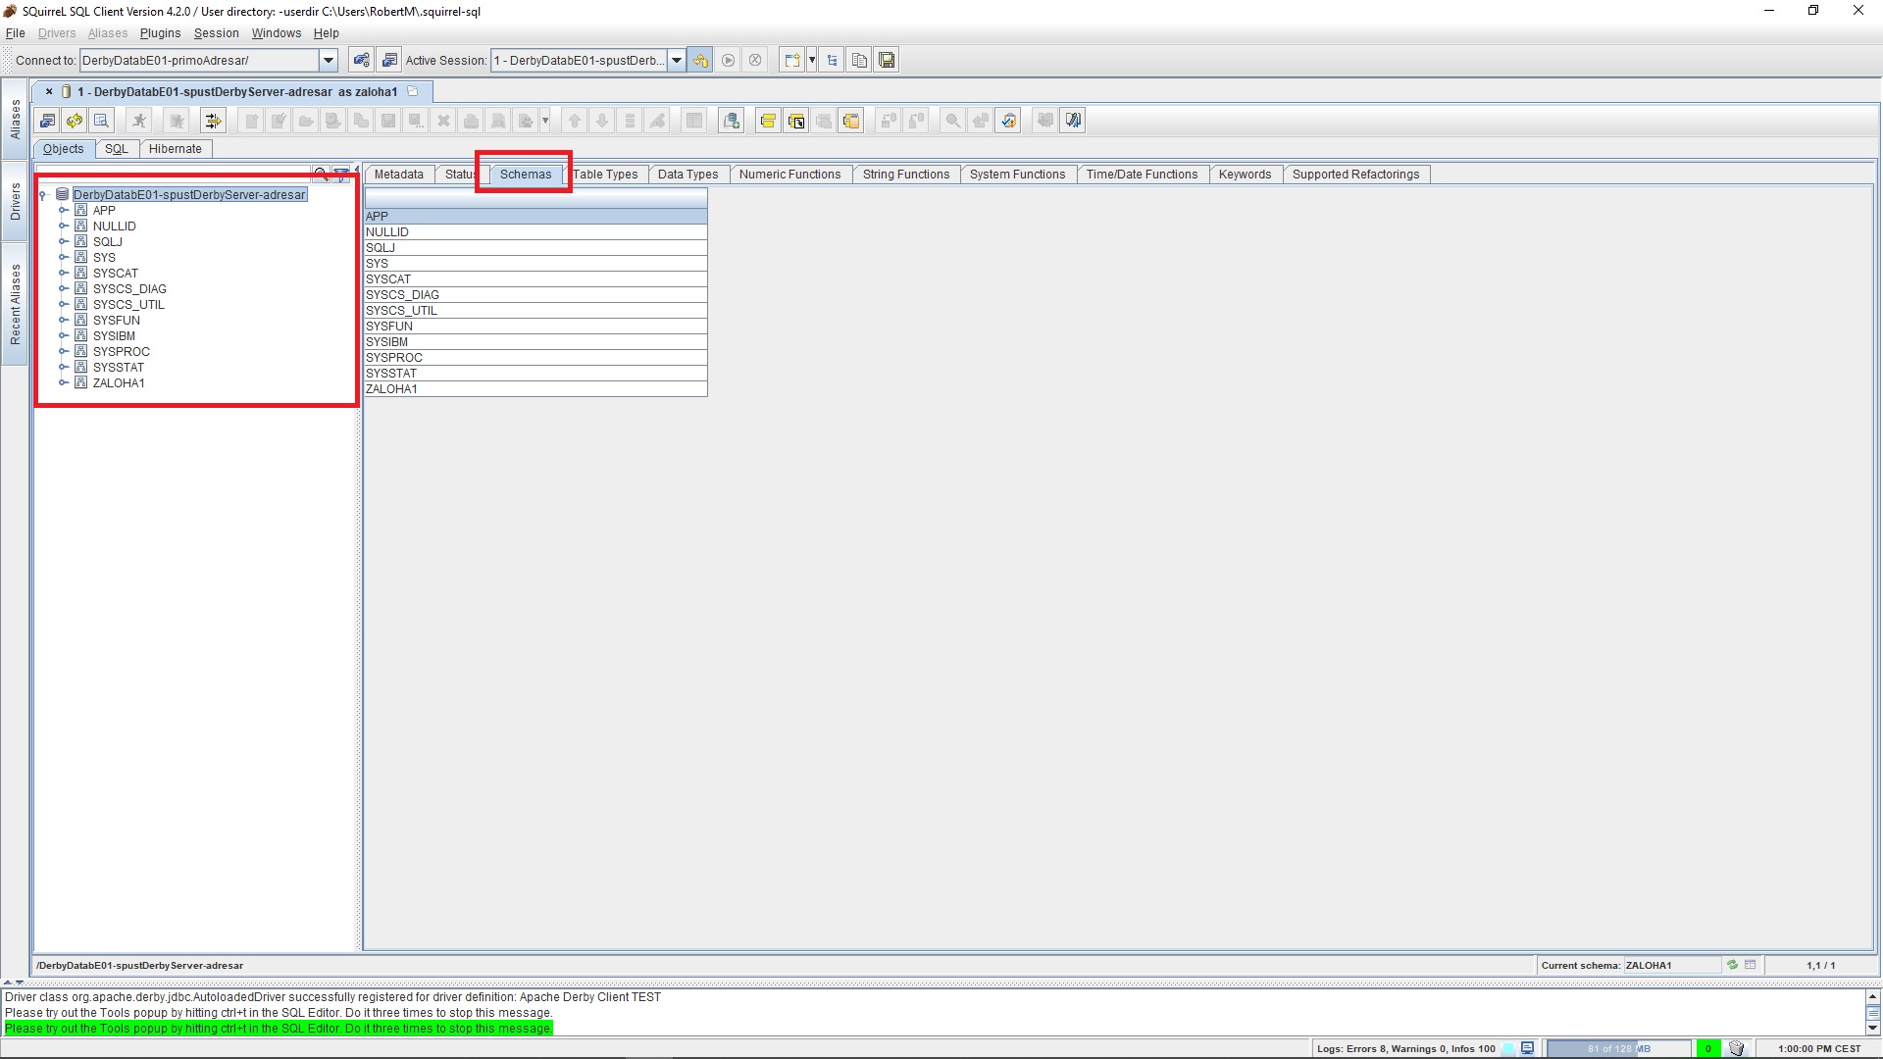Switch to the Table Types tab
1883x1059 pixels.
coord(605,175)
